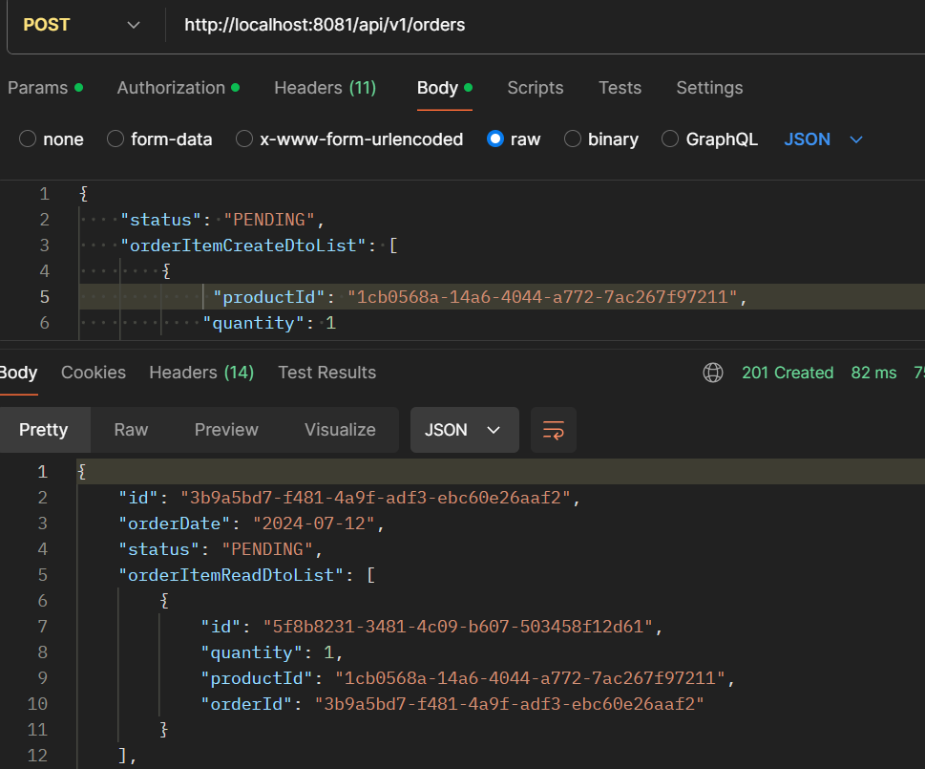This screenshot has width=925, height=769.
Task: Click "orderItemCreateDtoList" in request body
Action: pos(243,246)
